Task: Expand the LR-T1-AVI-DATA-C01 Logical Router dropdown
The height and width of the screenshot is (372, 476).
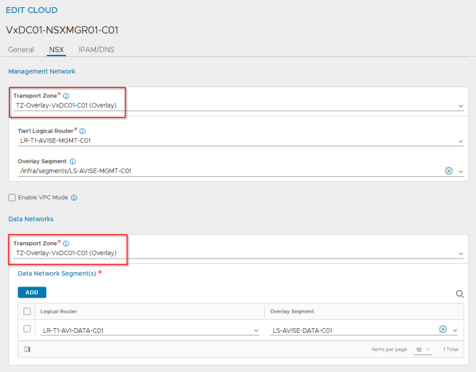Action: (x=256, y=330)
